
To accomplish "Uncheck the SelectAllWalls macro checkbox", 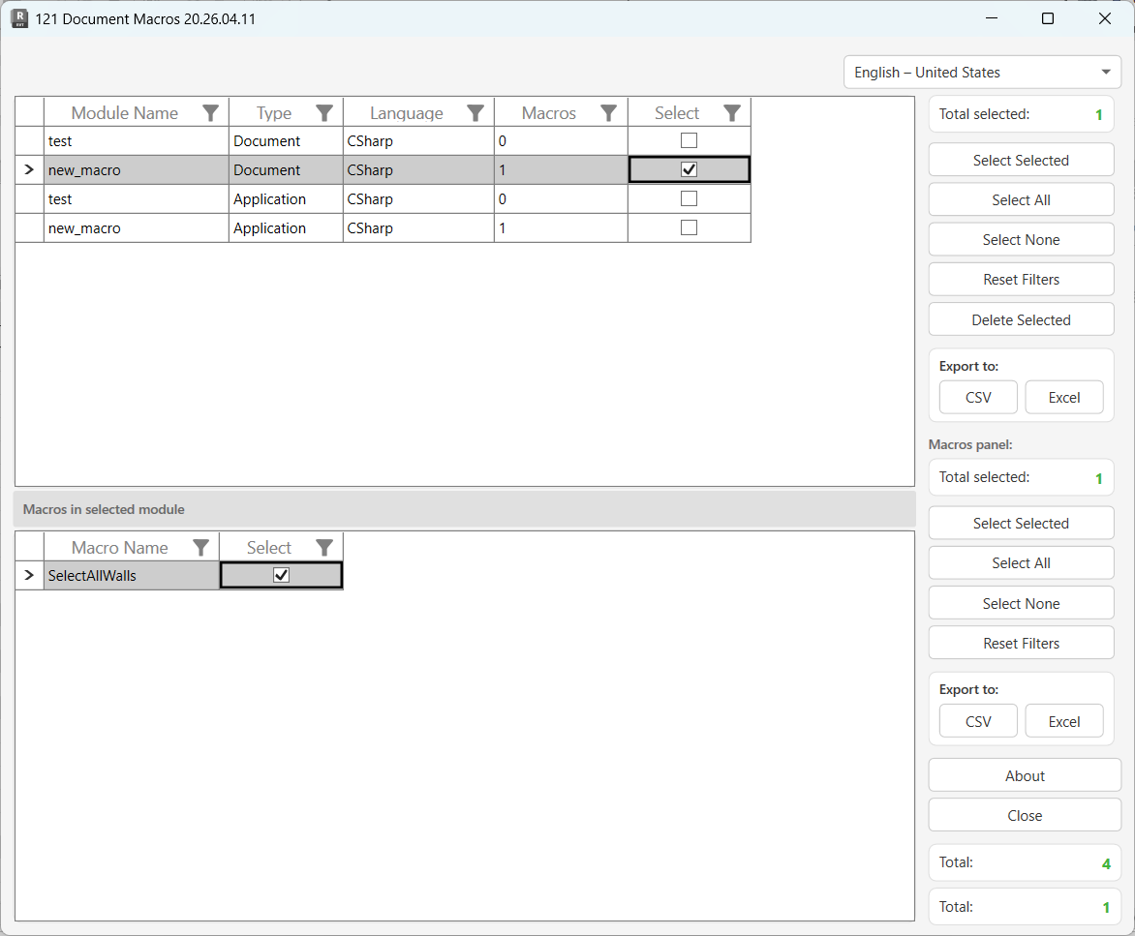I will click(280, 574).
